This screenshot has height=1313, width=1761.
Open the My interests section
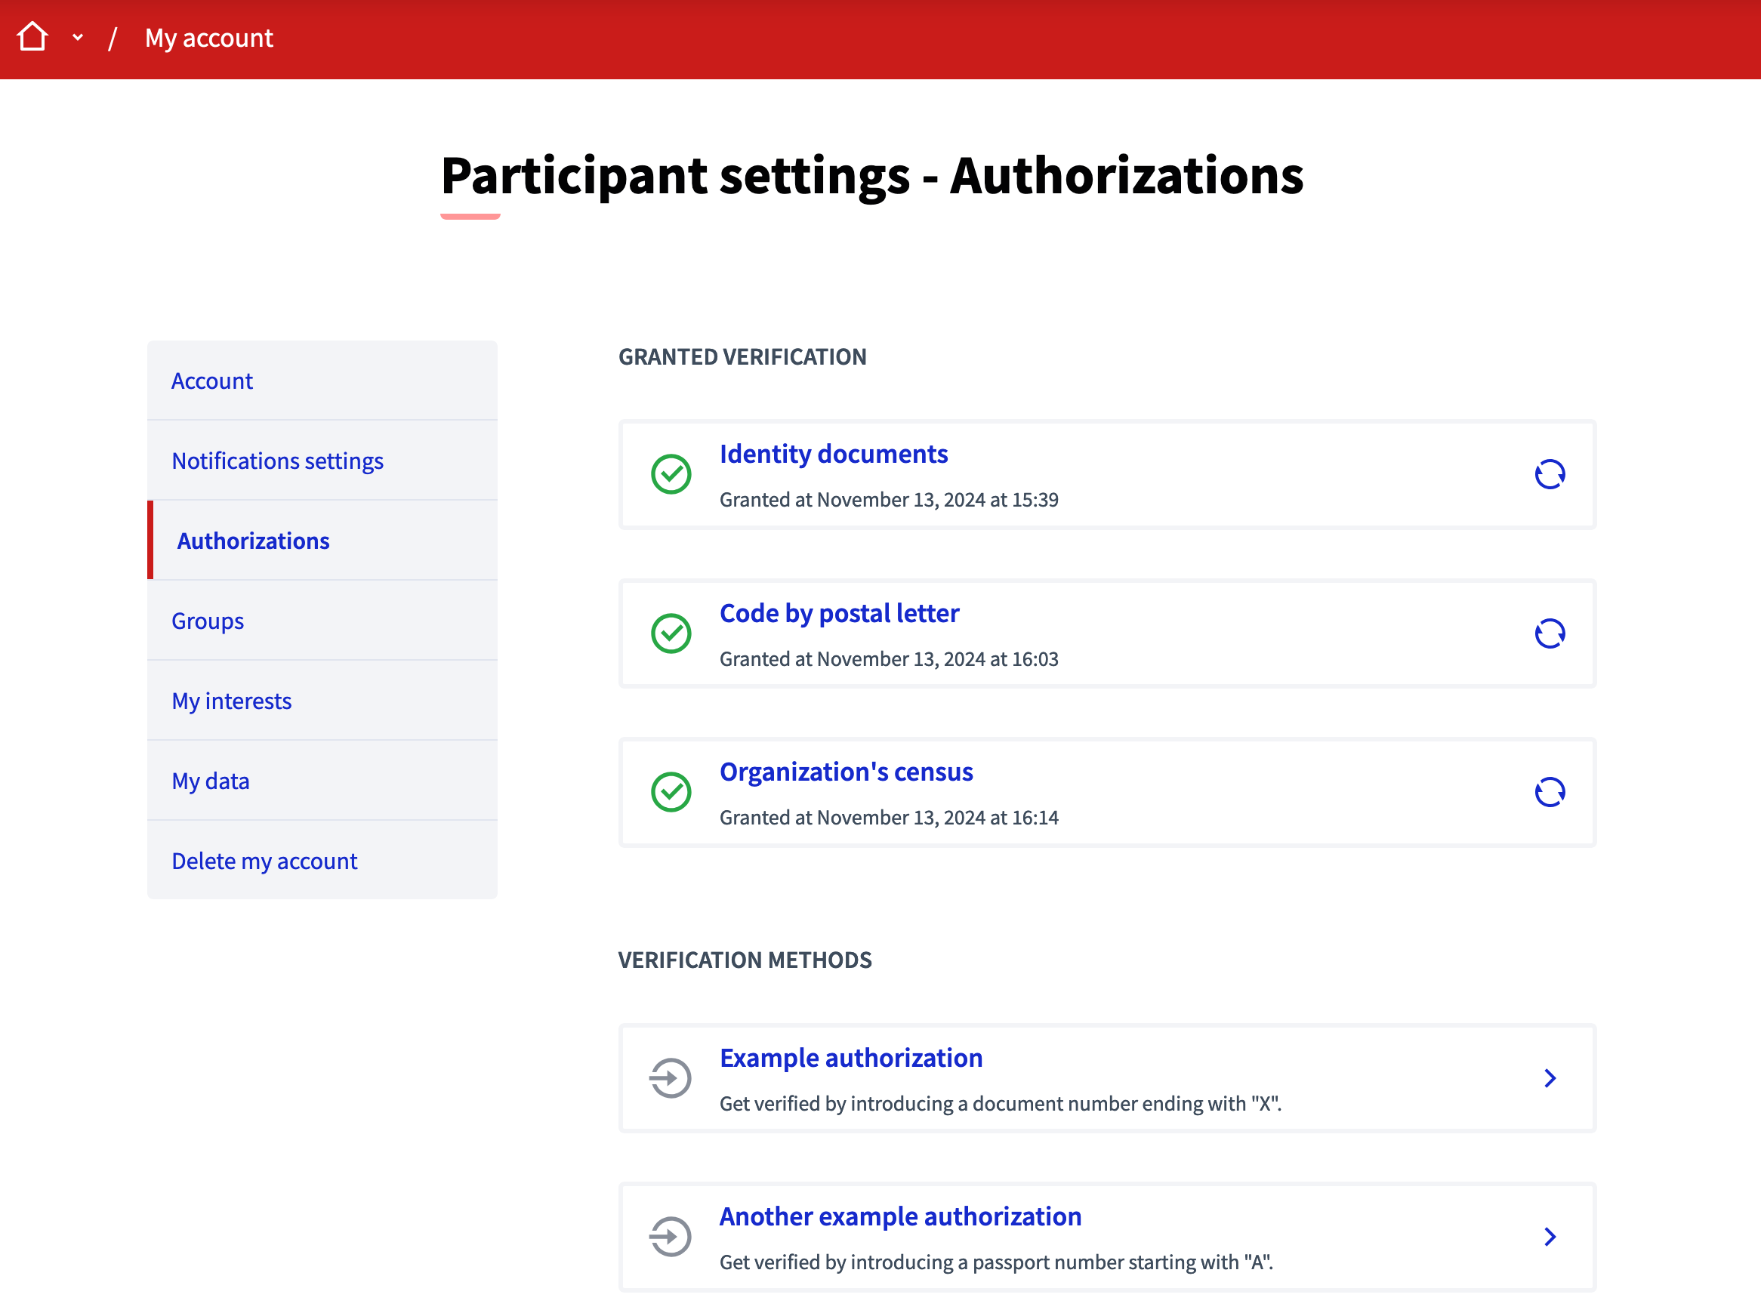coord(231,700)
